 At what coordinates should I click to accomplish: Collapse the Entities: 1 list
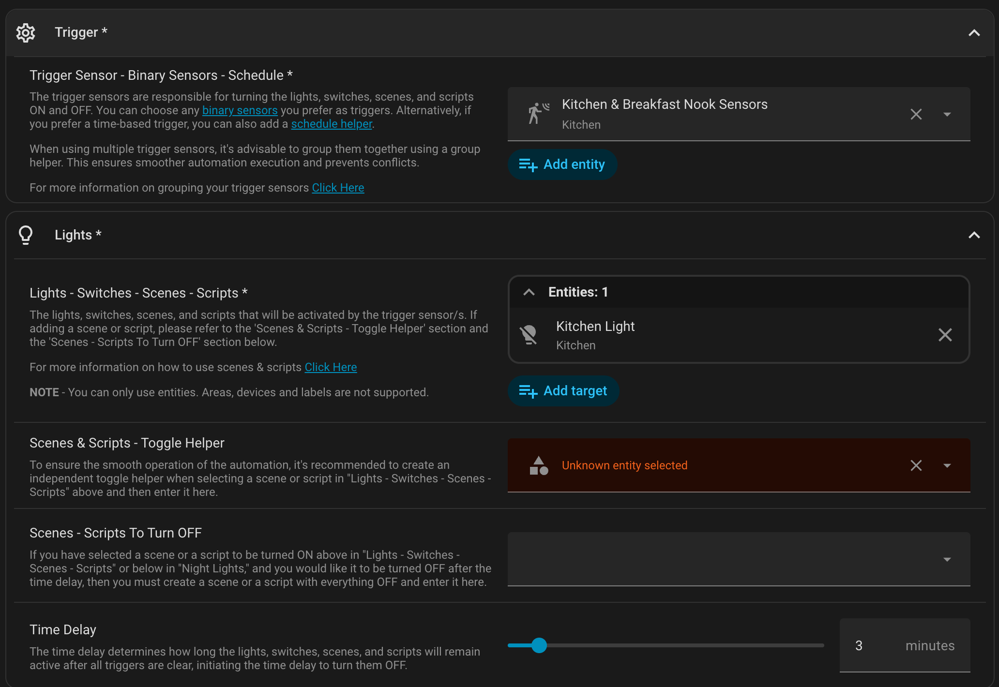tap(529, 292)
